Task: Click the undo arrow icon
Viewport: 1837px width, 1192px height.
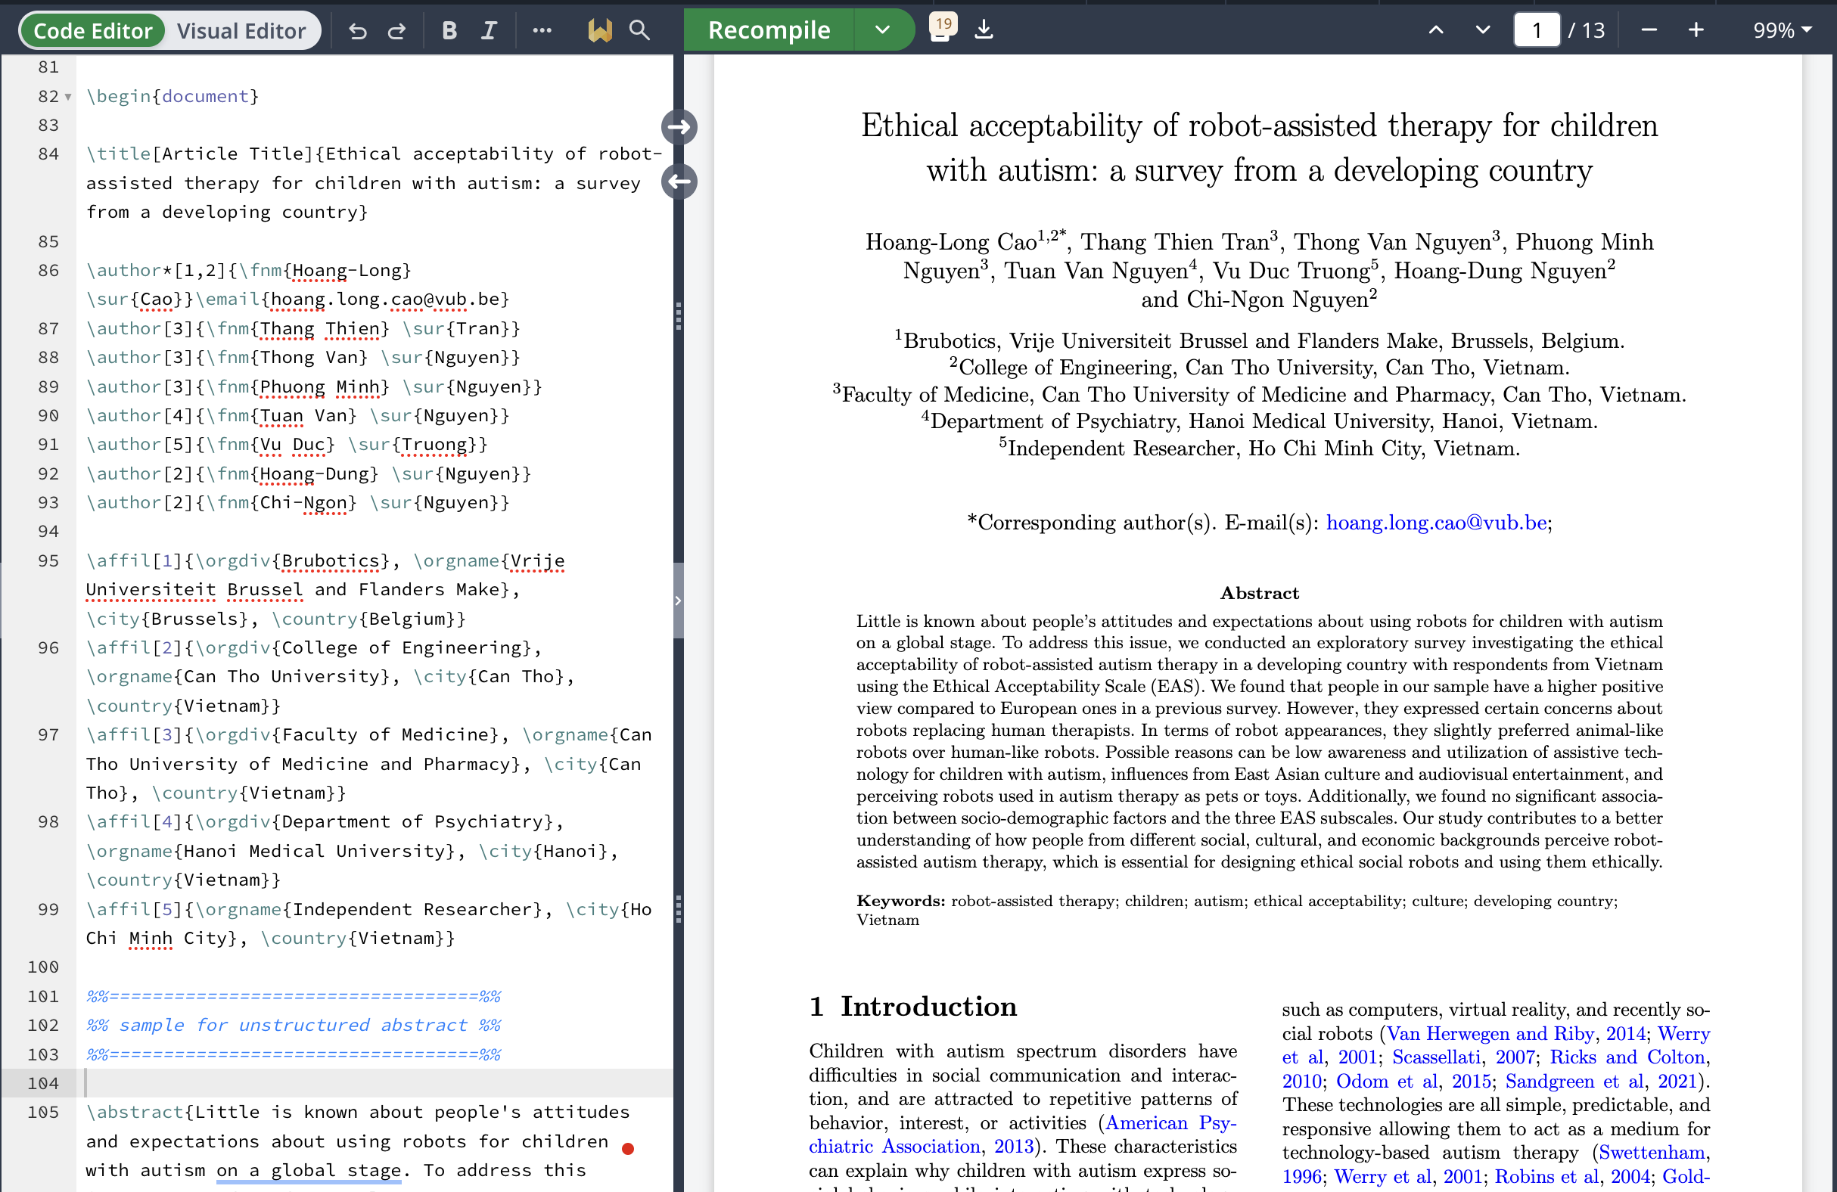Action: coord(357,31)
